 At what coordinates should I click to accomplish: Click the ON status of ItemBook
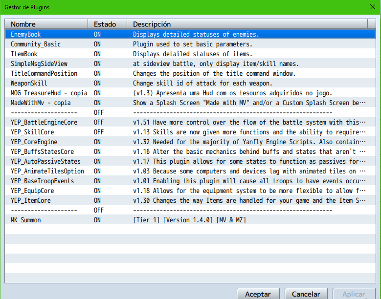pyautogui.click(x=97, y=54)
